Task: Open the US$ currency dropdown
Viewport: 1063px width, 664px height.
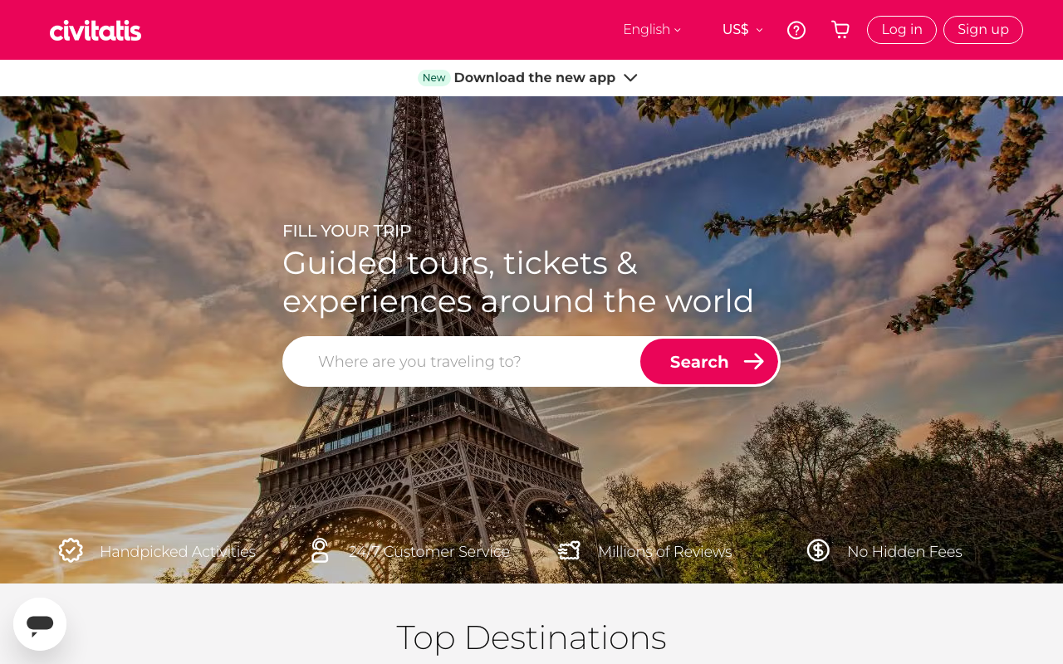Action: (x=742, y=30)
